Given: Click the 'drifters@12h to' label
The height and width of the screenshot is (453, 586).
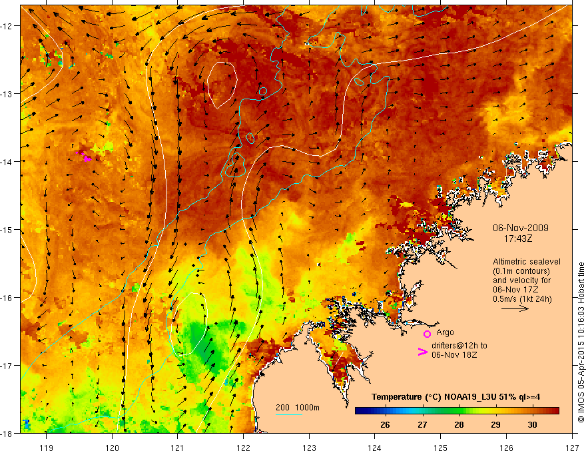Looking at the screenshot, I should point(459,346).
